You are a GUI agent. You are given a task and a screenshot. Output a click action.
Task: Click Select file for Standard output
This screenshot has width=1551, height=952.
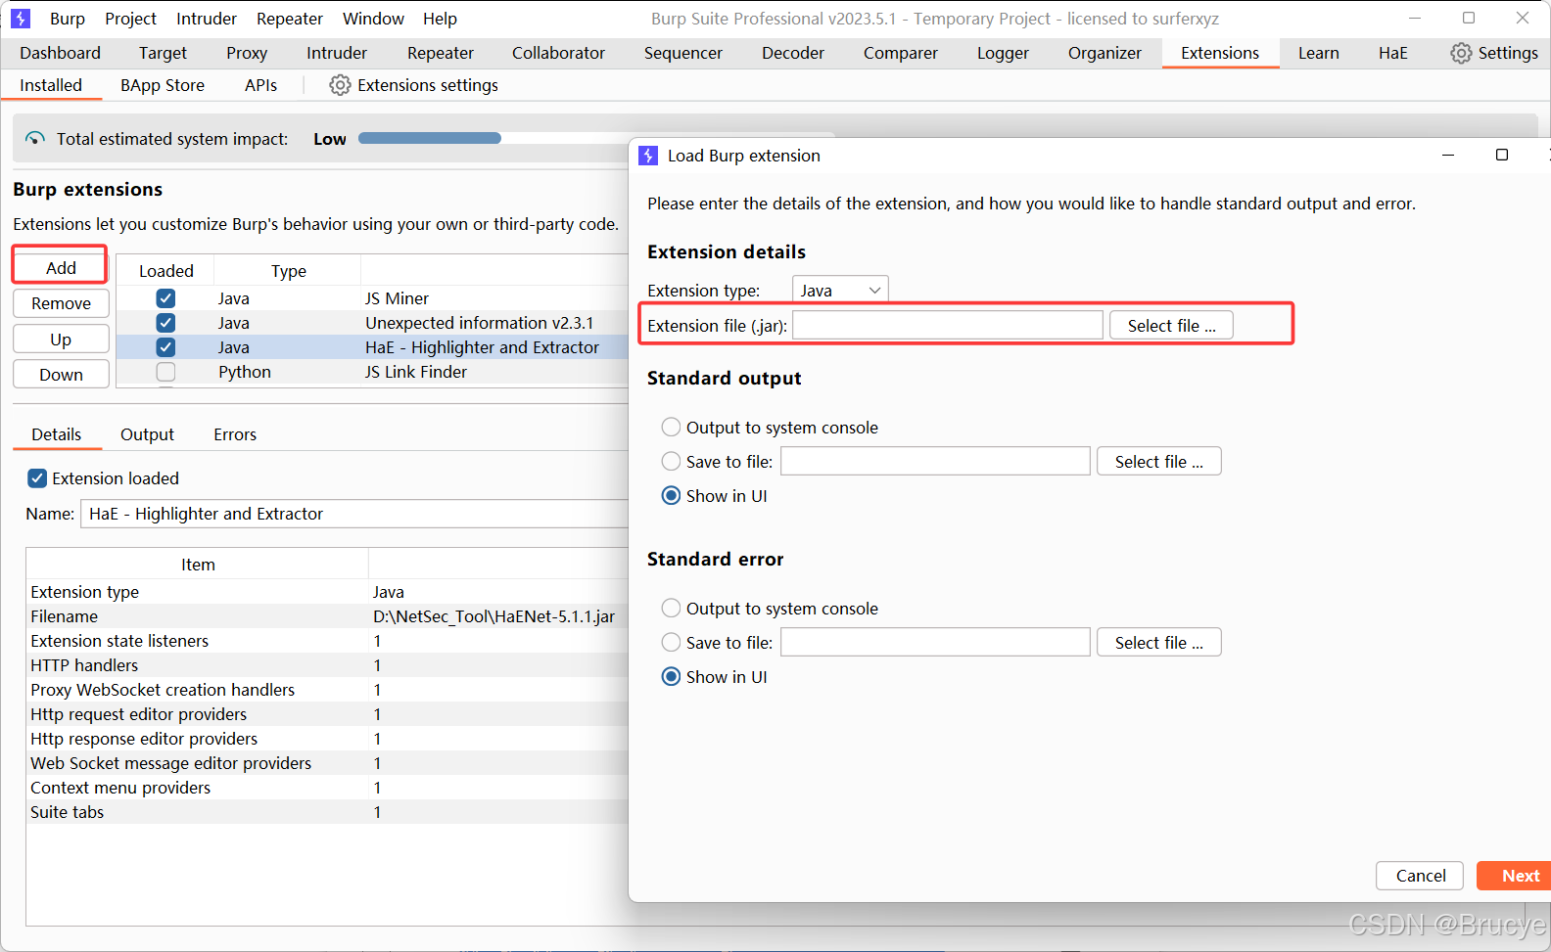[x=1159, y=462]
